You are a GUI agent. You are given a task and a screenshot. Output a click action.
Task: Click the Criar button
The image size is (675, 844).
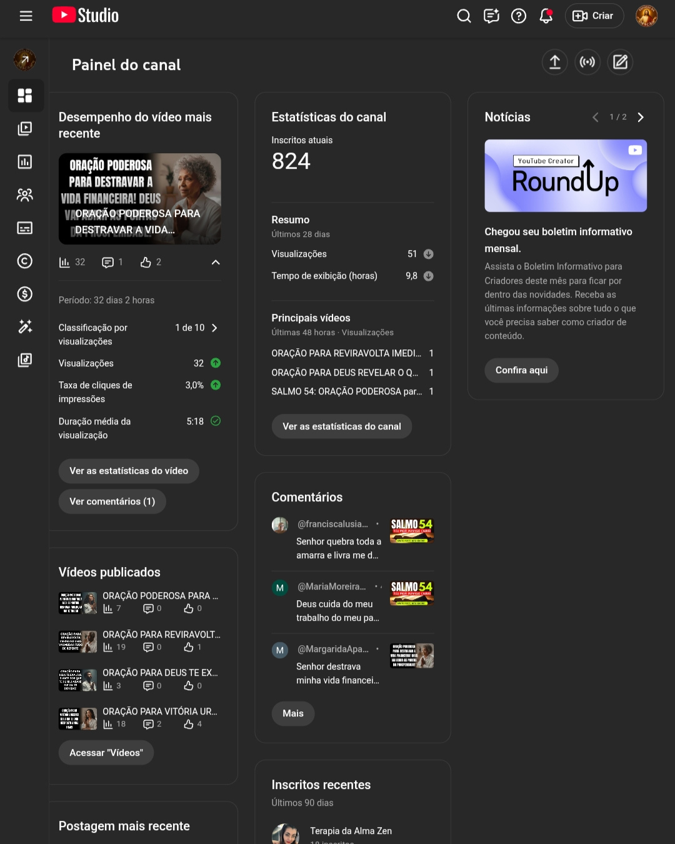pos(594,16)
